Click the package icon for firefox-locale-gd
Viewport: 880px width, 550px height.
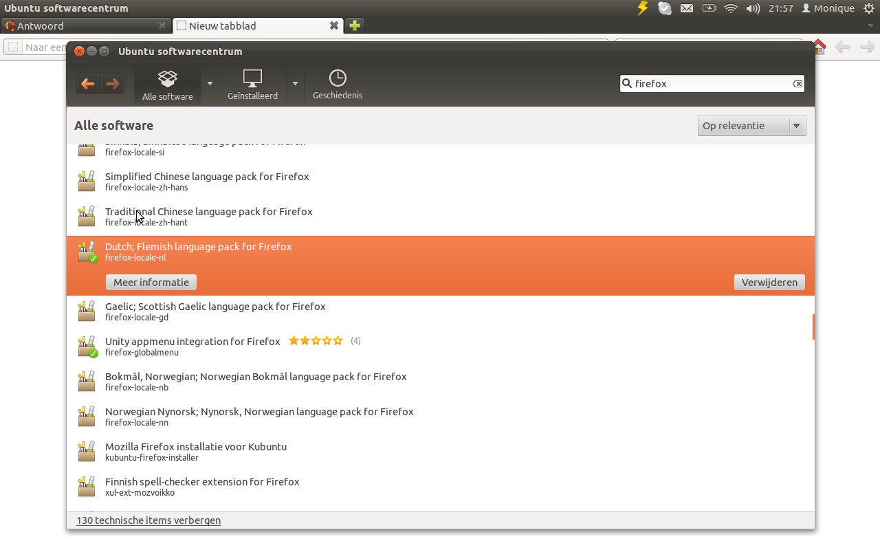pyautogui.click(x=87, y=311)
